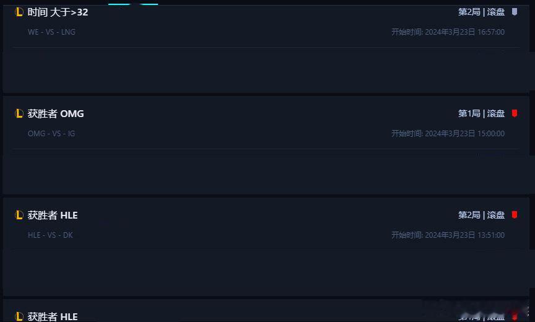535x322 pixels.
Task: Select the OMG - VS - IG matchup text
Action: [51, 134]
